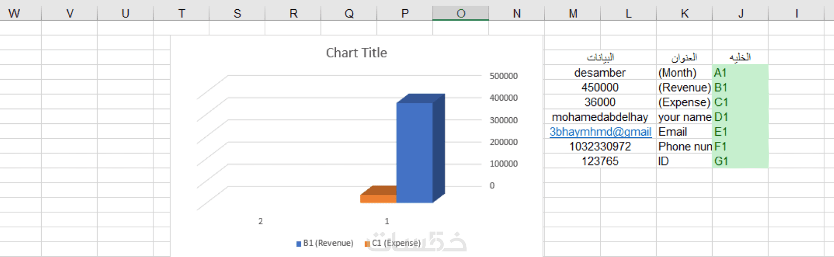
Task: Select the phone number cell 1032330972
Action: point(600,146)
